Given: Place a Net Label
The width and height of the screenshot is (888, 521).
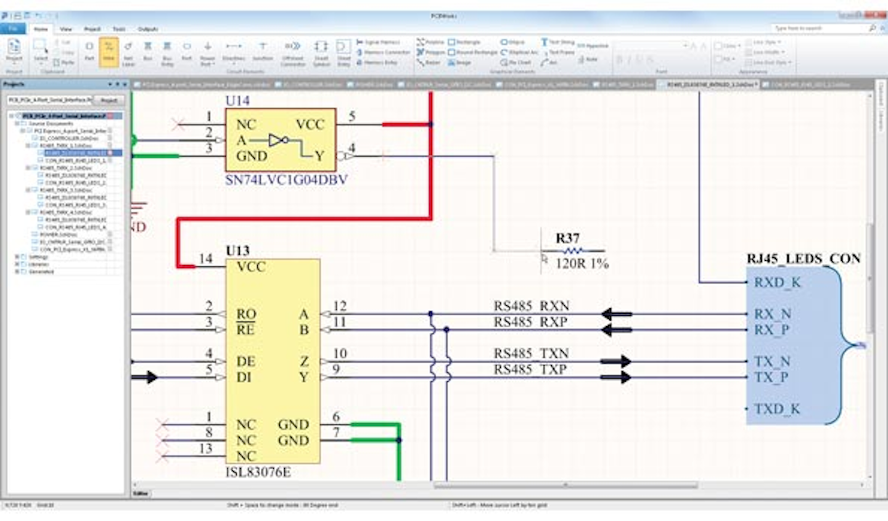Looking at the screenshot, I should point(128,52).
